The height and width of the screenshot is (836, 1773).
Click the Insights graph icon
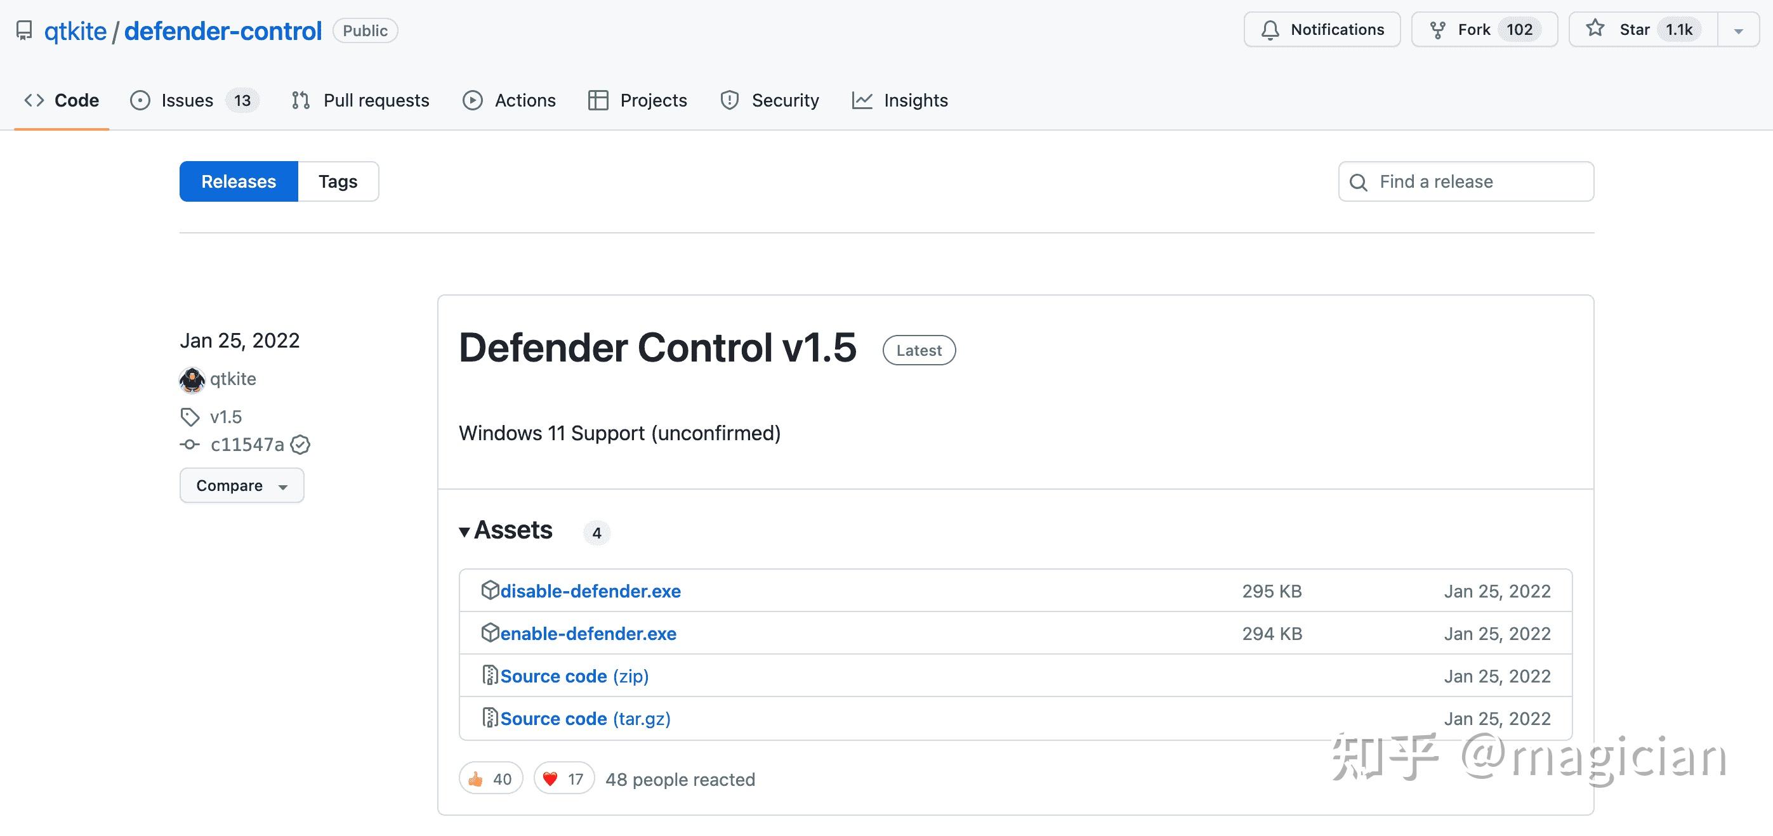[863, 100]
